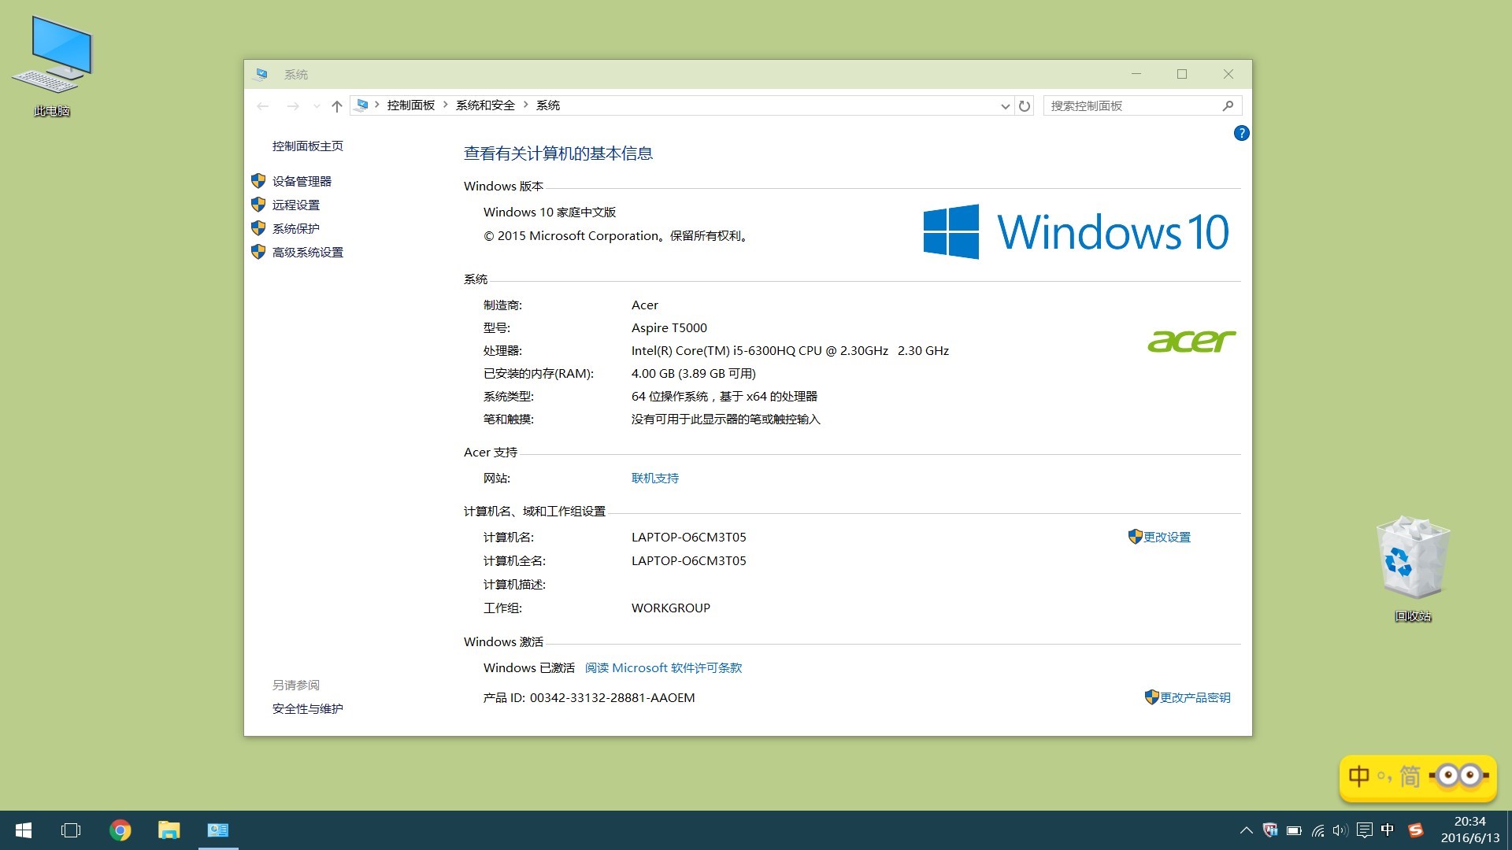
Task: Open Remote settings (远程设置) link
Action: click(296, 205)
